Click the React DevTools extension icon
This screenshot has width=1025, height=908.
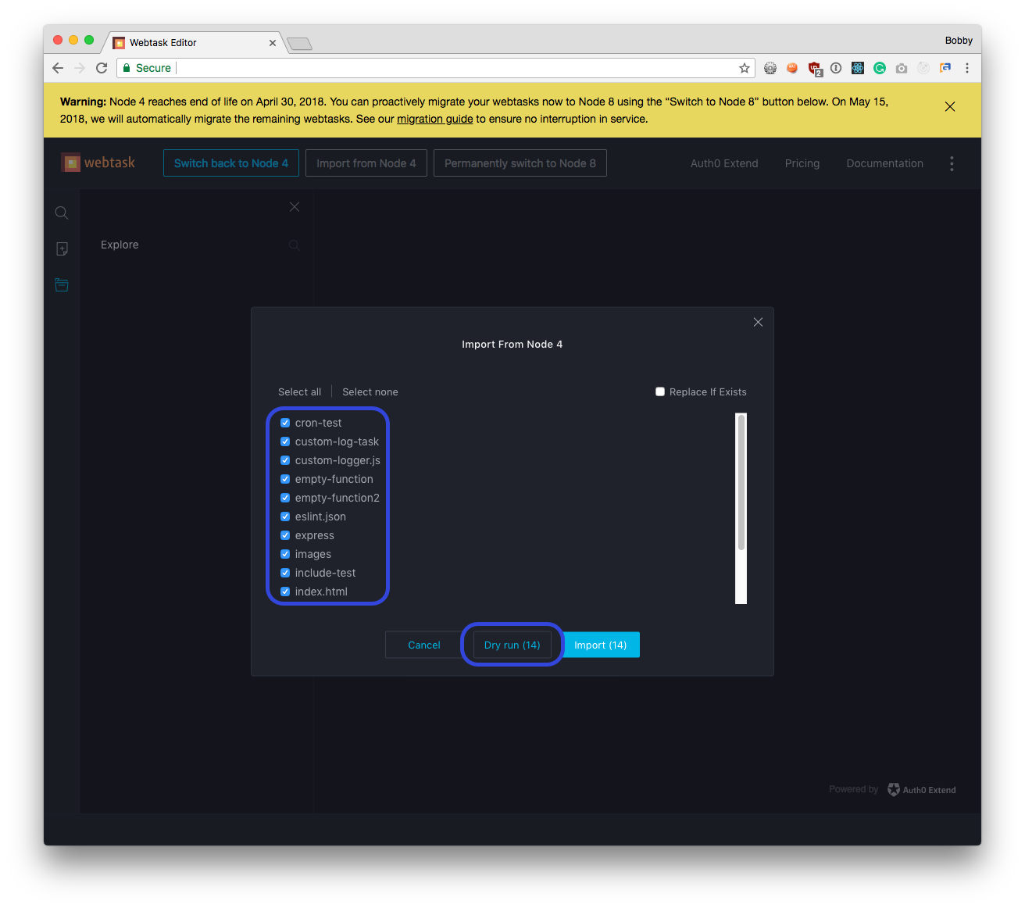[858, 68]
